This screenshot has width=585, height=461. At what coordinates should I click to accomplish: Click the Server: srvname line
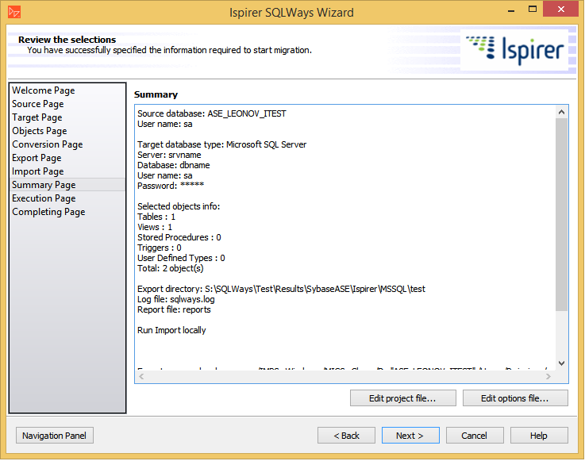click(x=169, y=155)
